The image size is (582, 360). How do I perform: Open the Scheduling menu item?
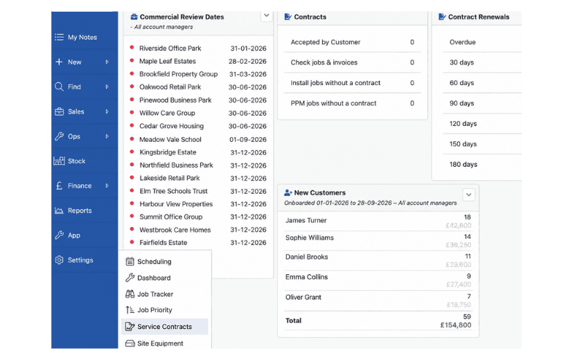[164, 262]
